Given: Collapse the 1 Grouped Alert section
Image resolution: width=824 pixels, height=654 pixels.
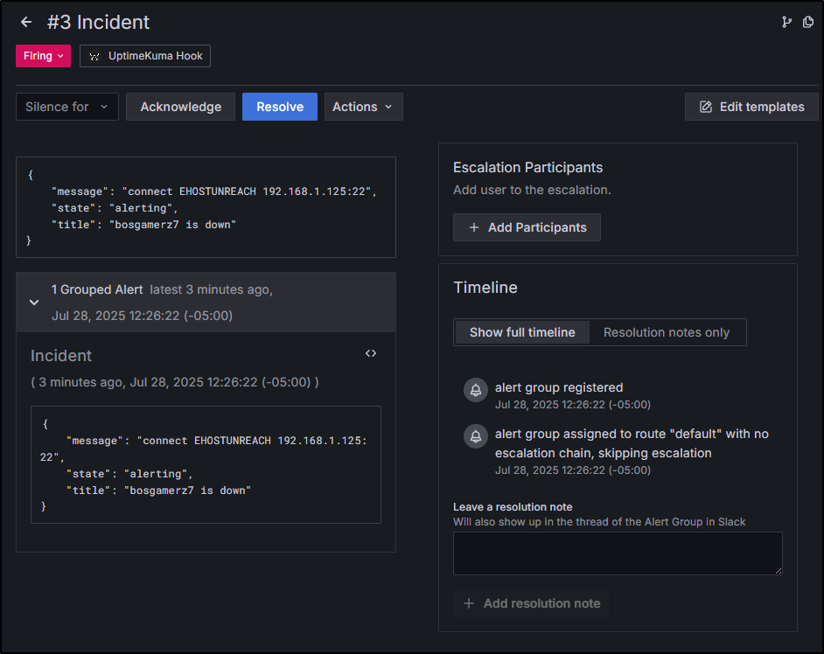Looking at the screenshot, I should point(34,302).
